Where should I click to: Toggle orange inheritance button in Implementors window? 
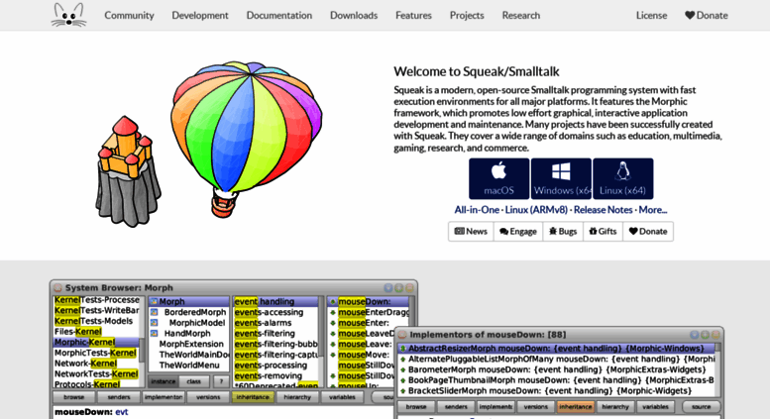click(x=576, y=407)
